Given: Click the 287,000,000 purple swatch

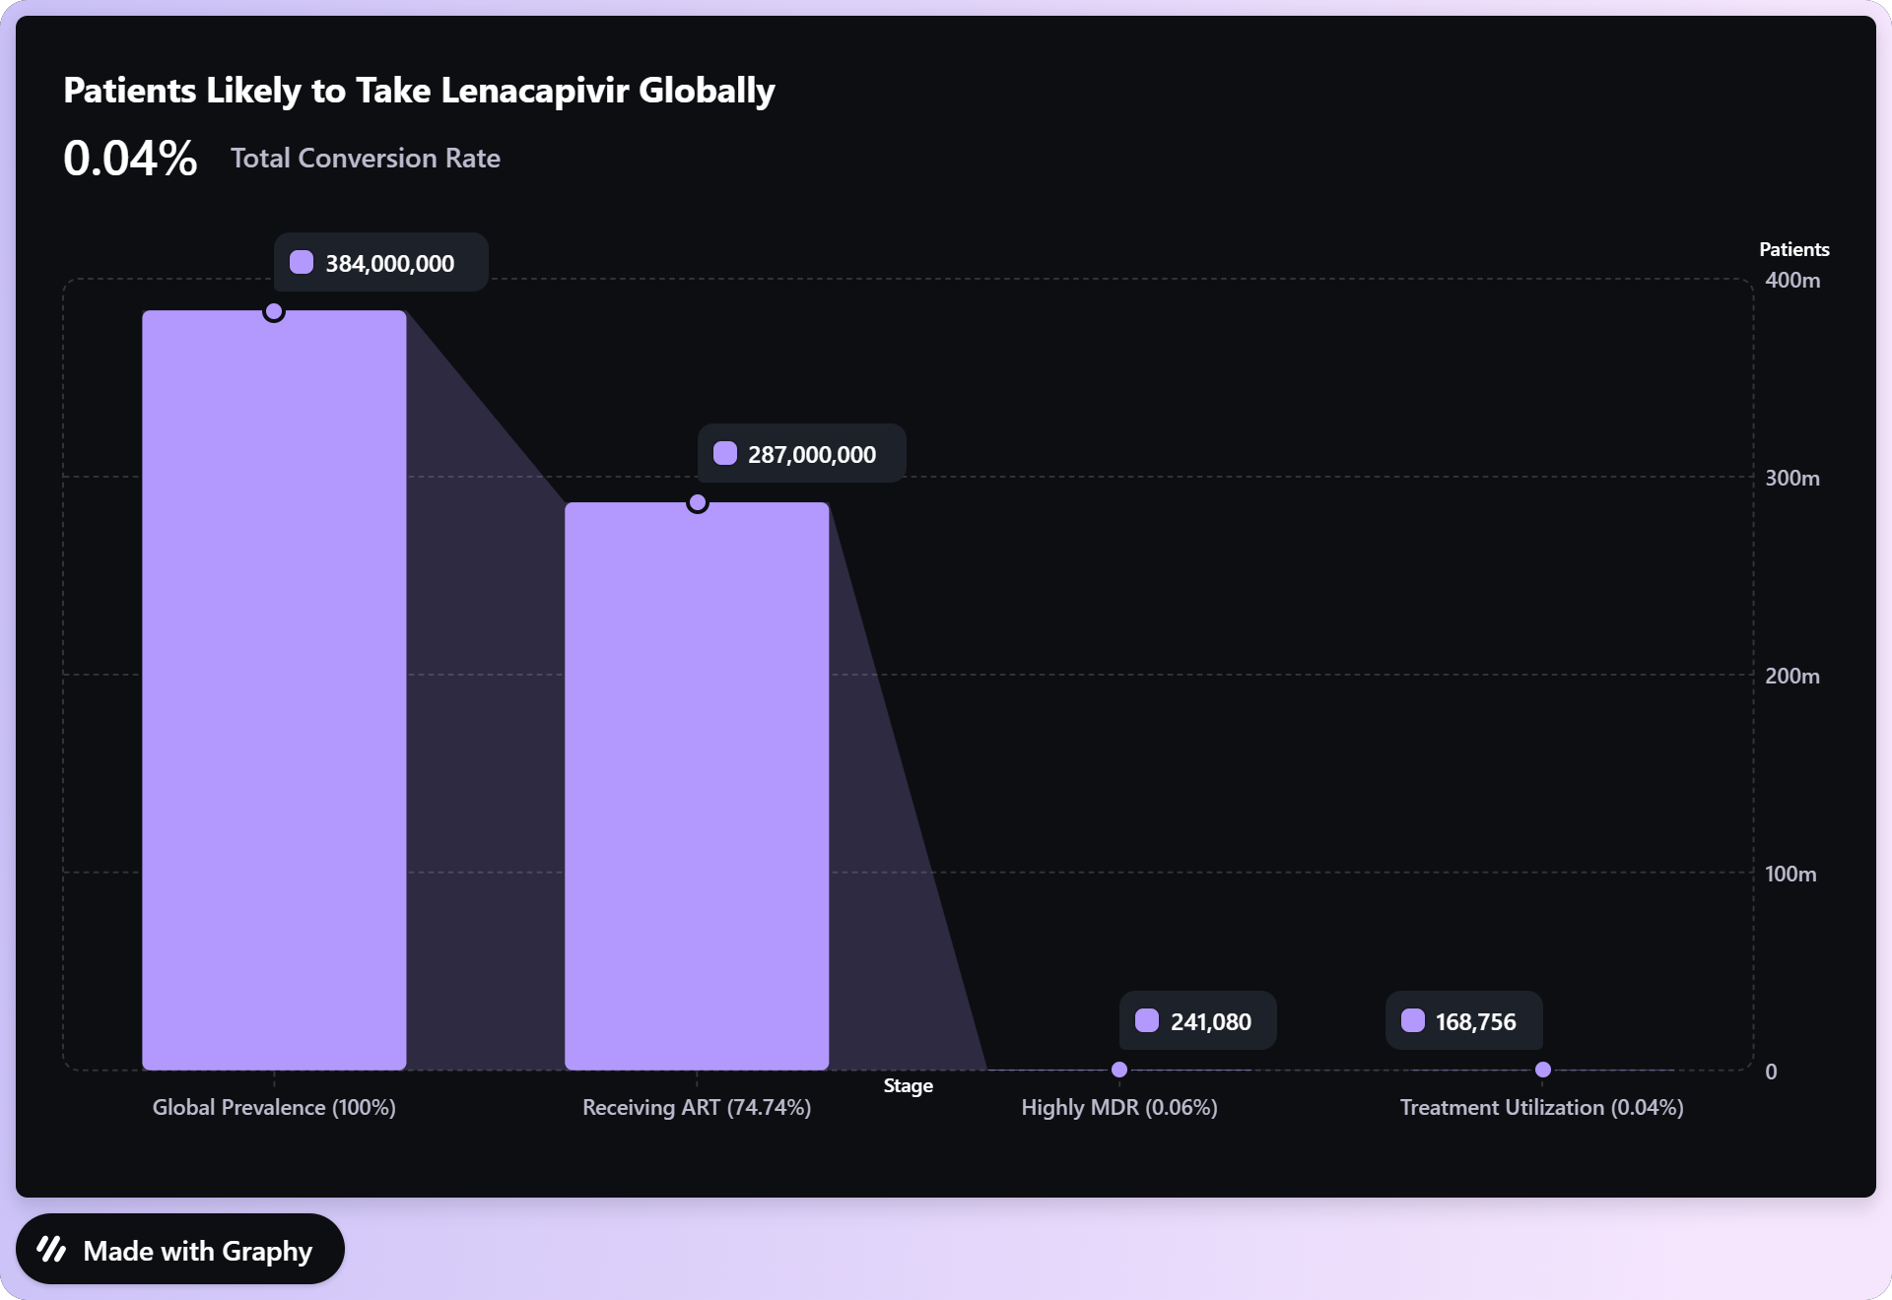Looking at the screenshot, I should point(725,453).
